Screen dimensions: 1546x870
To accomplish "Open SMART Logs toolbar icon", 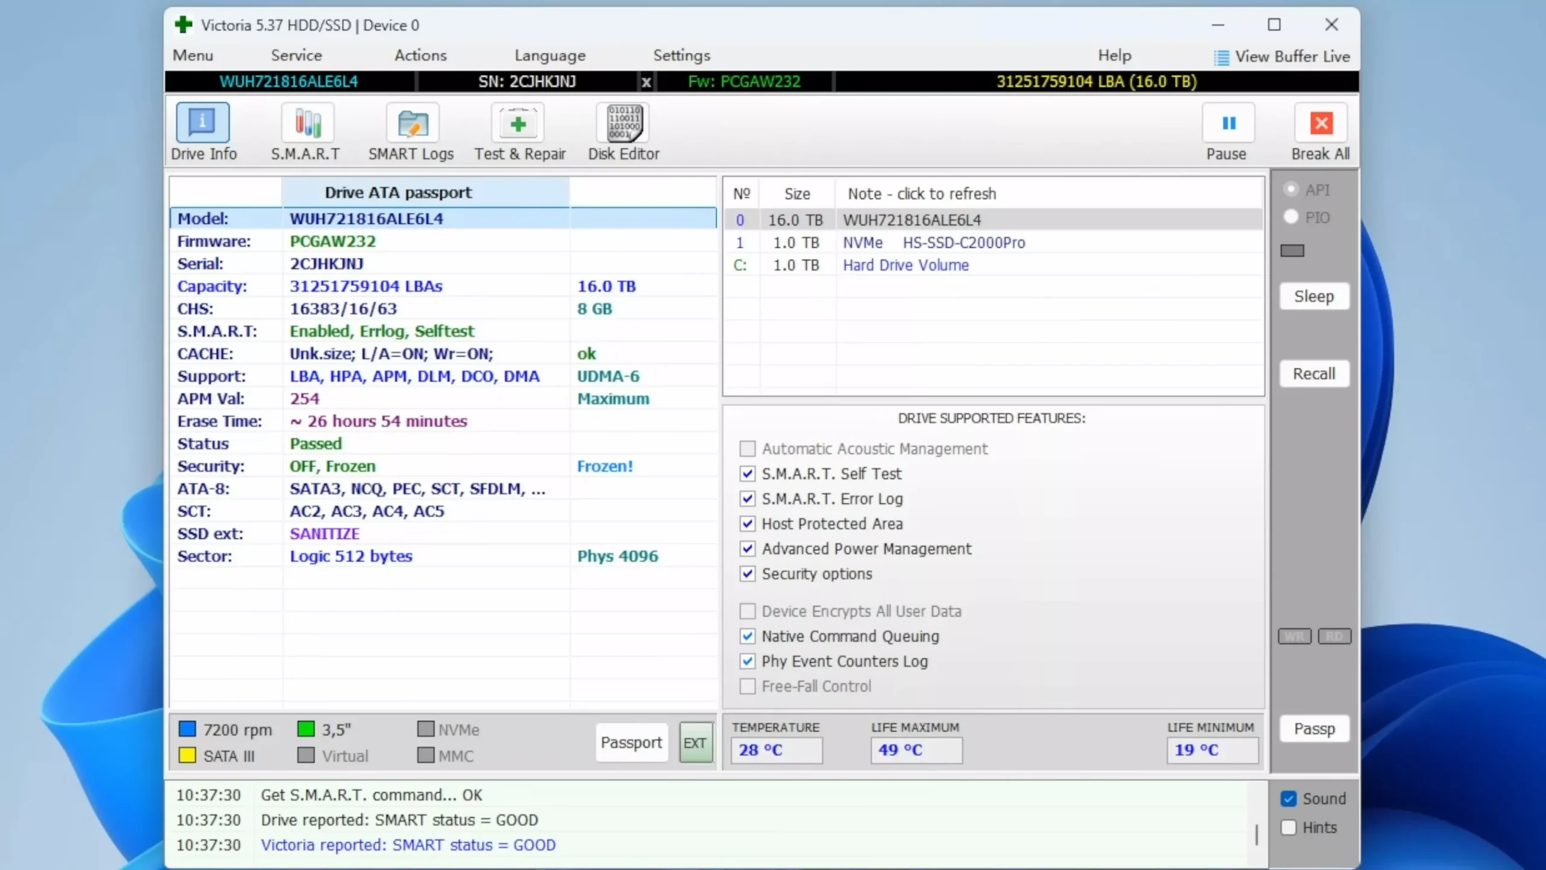I will click(412, 123).
